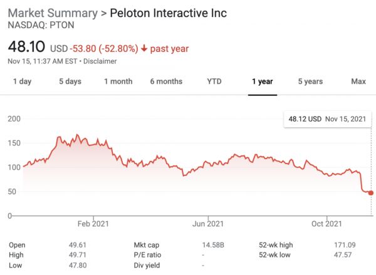Click the Feb 2021 axis label
The width and height of the screenshot is (376, 275).
pyautogui.click(x=93, y=224)
